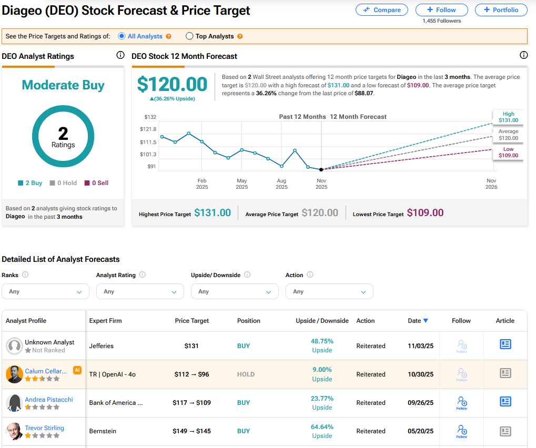Expand the Ranks filter dropdown

pyautogui.click(x=45, y=291)
